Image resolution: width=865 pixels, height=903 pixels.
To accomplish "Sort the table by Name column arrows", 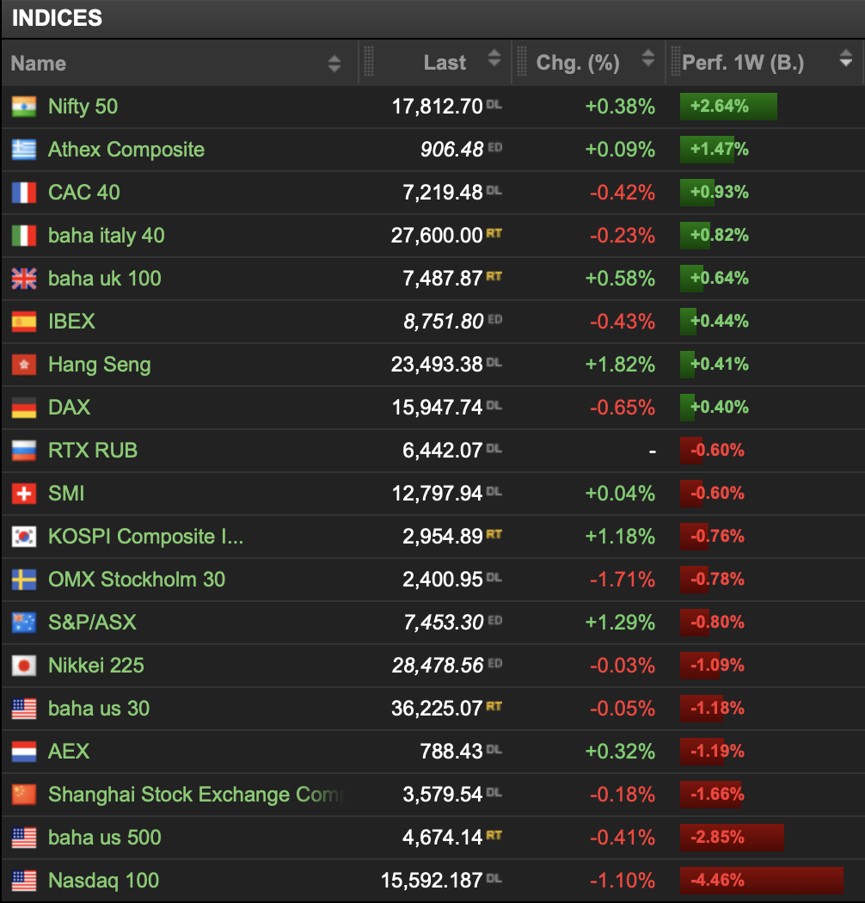I will tap(334, 64).
